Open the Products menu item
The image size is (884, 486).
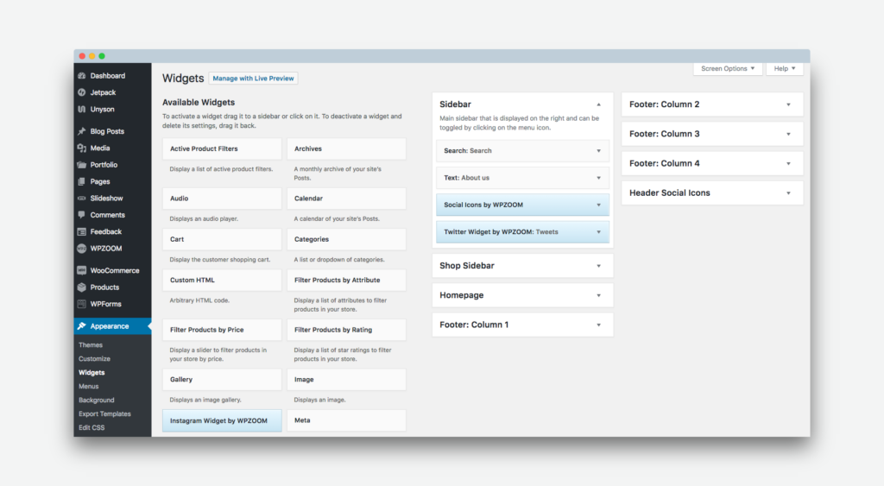pyautogui.click(x=112, y=287)
